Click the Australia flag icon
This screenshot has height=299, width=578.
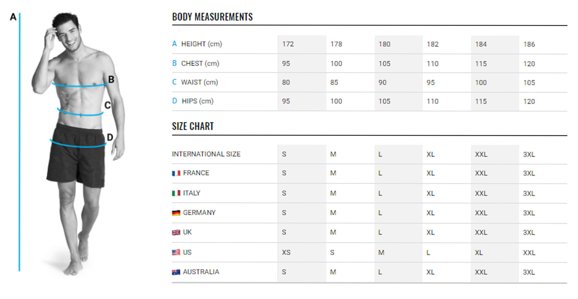[x=176, y=272]
